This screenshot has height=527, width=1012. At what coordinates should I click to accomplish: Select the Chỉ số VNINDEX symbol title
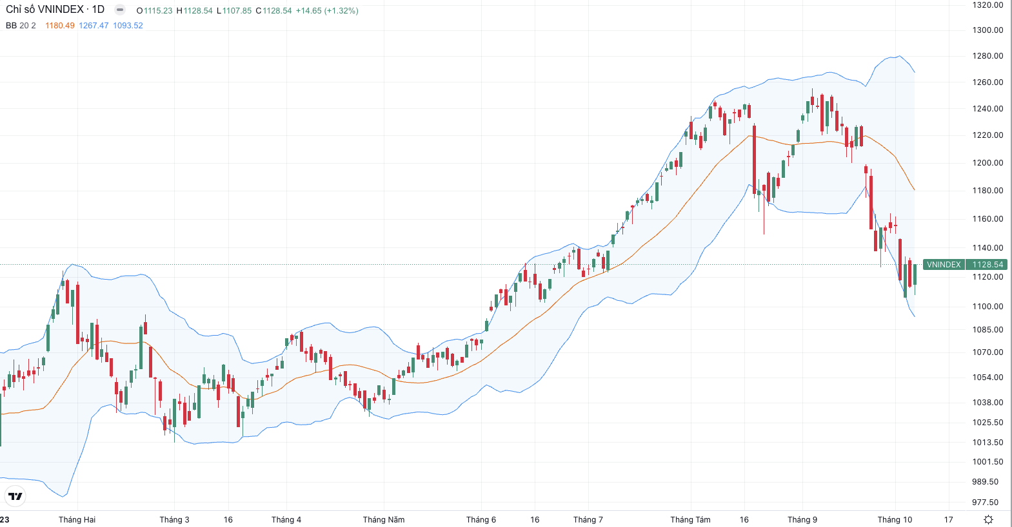(x=55, y=10)
